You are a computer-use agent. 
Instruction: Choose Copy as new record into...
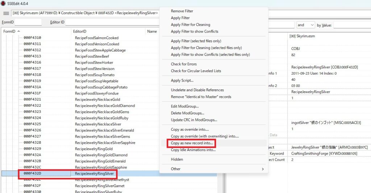(192, 143)
